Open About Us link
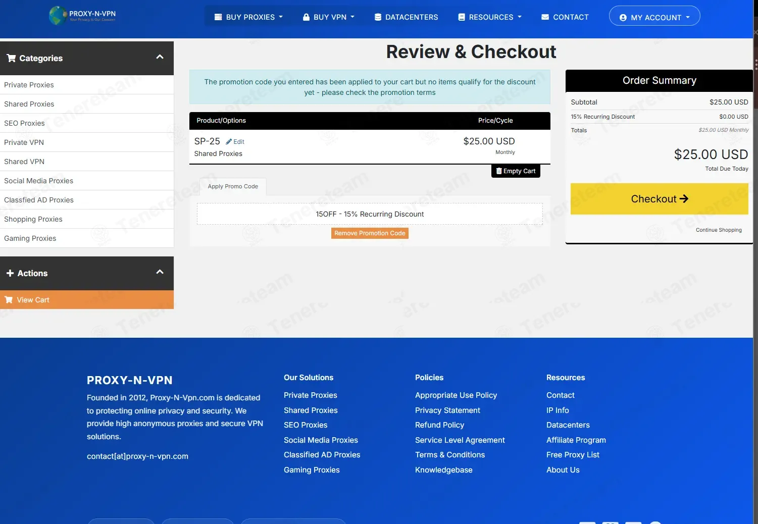 [563, 470]
